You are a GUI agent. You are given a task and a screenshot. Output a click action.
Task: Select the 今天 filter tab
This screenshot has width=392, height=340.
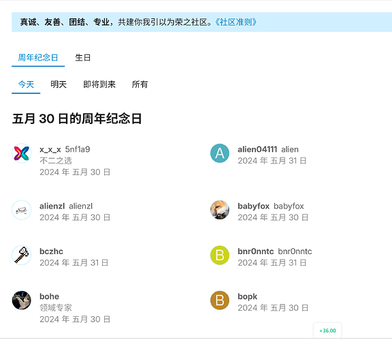[x=26, y=84]
